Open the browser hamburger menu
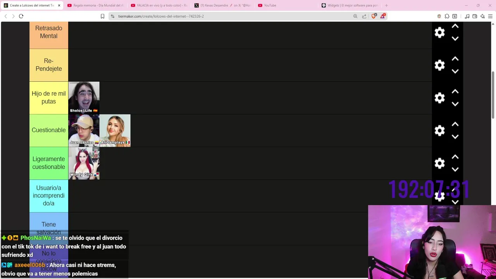Viewport: 496px width, 279px height. [490, 16]
